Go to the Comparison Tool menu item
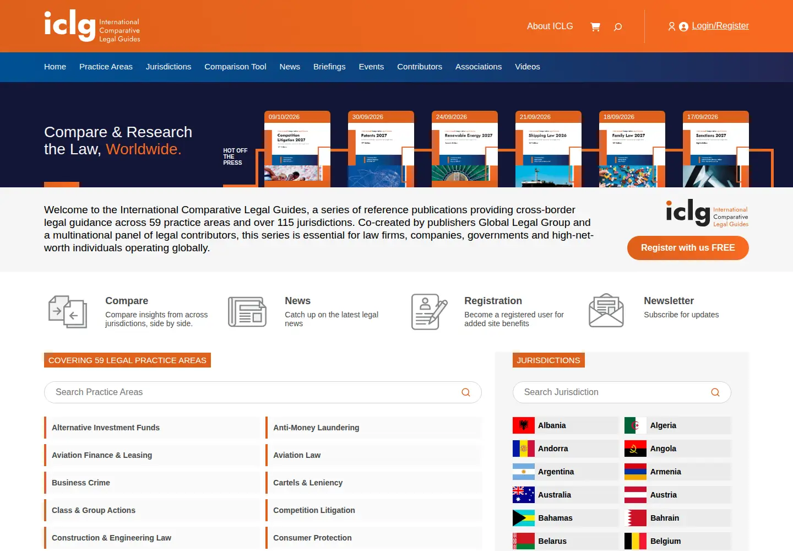Screen dimensions: 793x551 (x=235, y=67)
